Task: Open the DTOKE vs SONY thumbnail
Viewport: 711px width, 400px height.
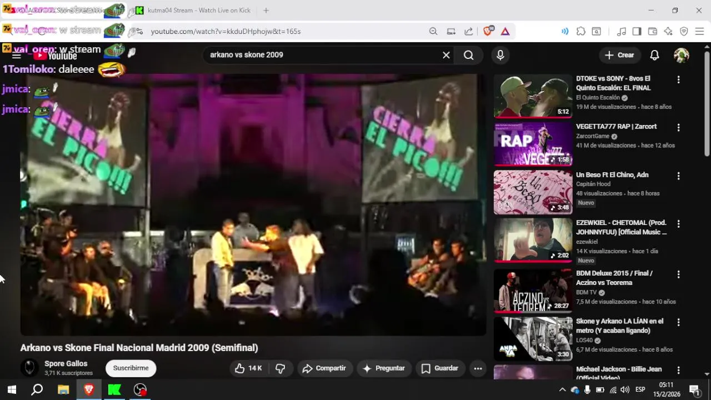Action: (533, 96)
